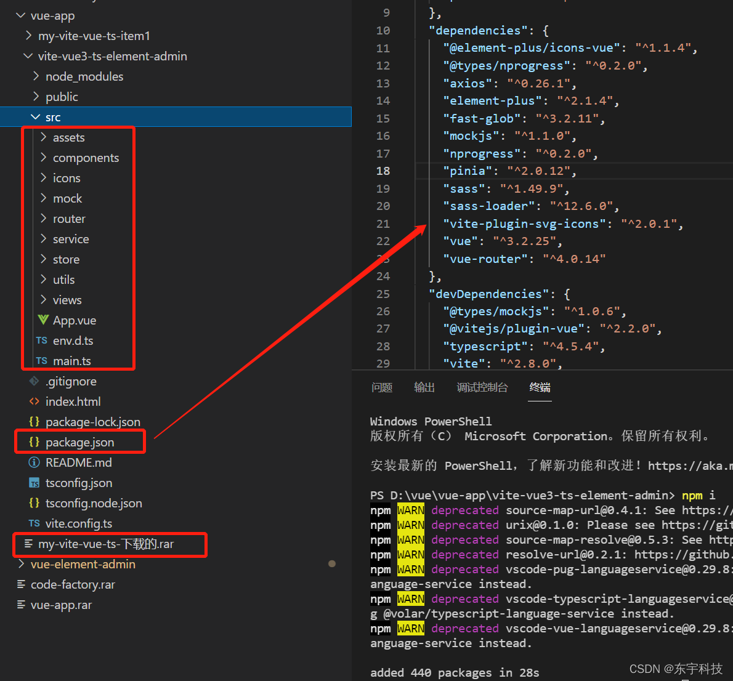Screen dimensions: 733x681
Task: Open the .gitignore file
Action: tap(71, 381)
